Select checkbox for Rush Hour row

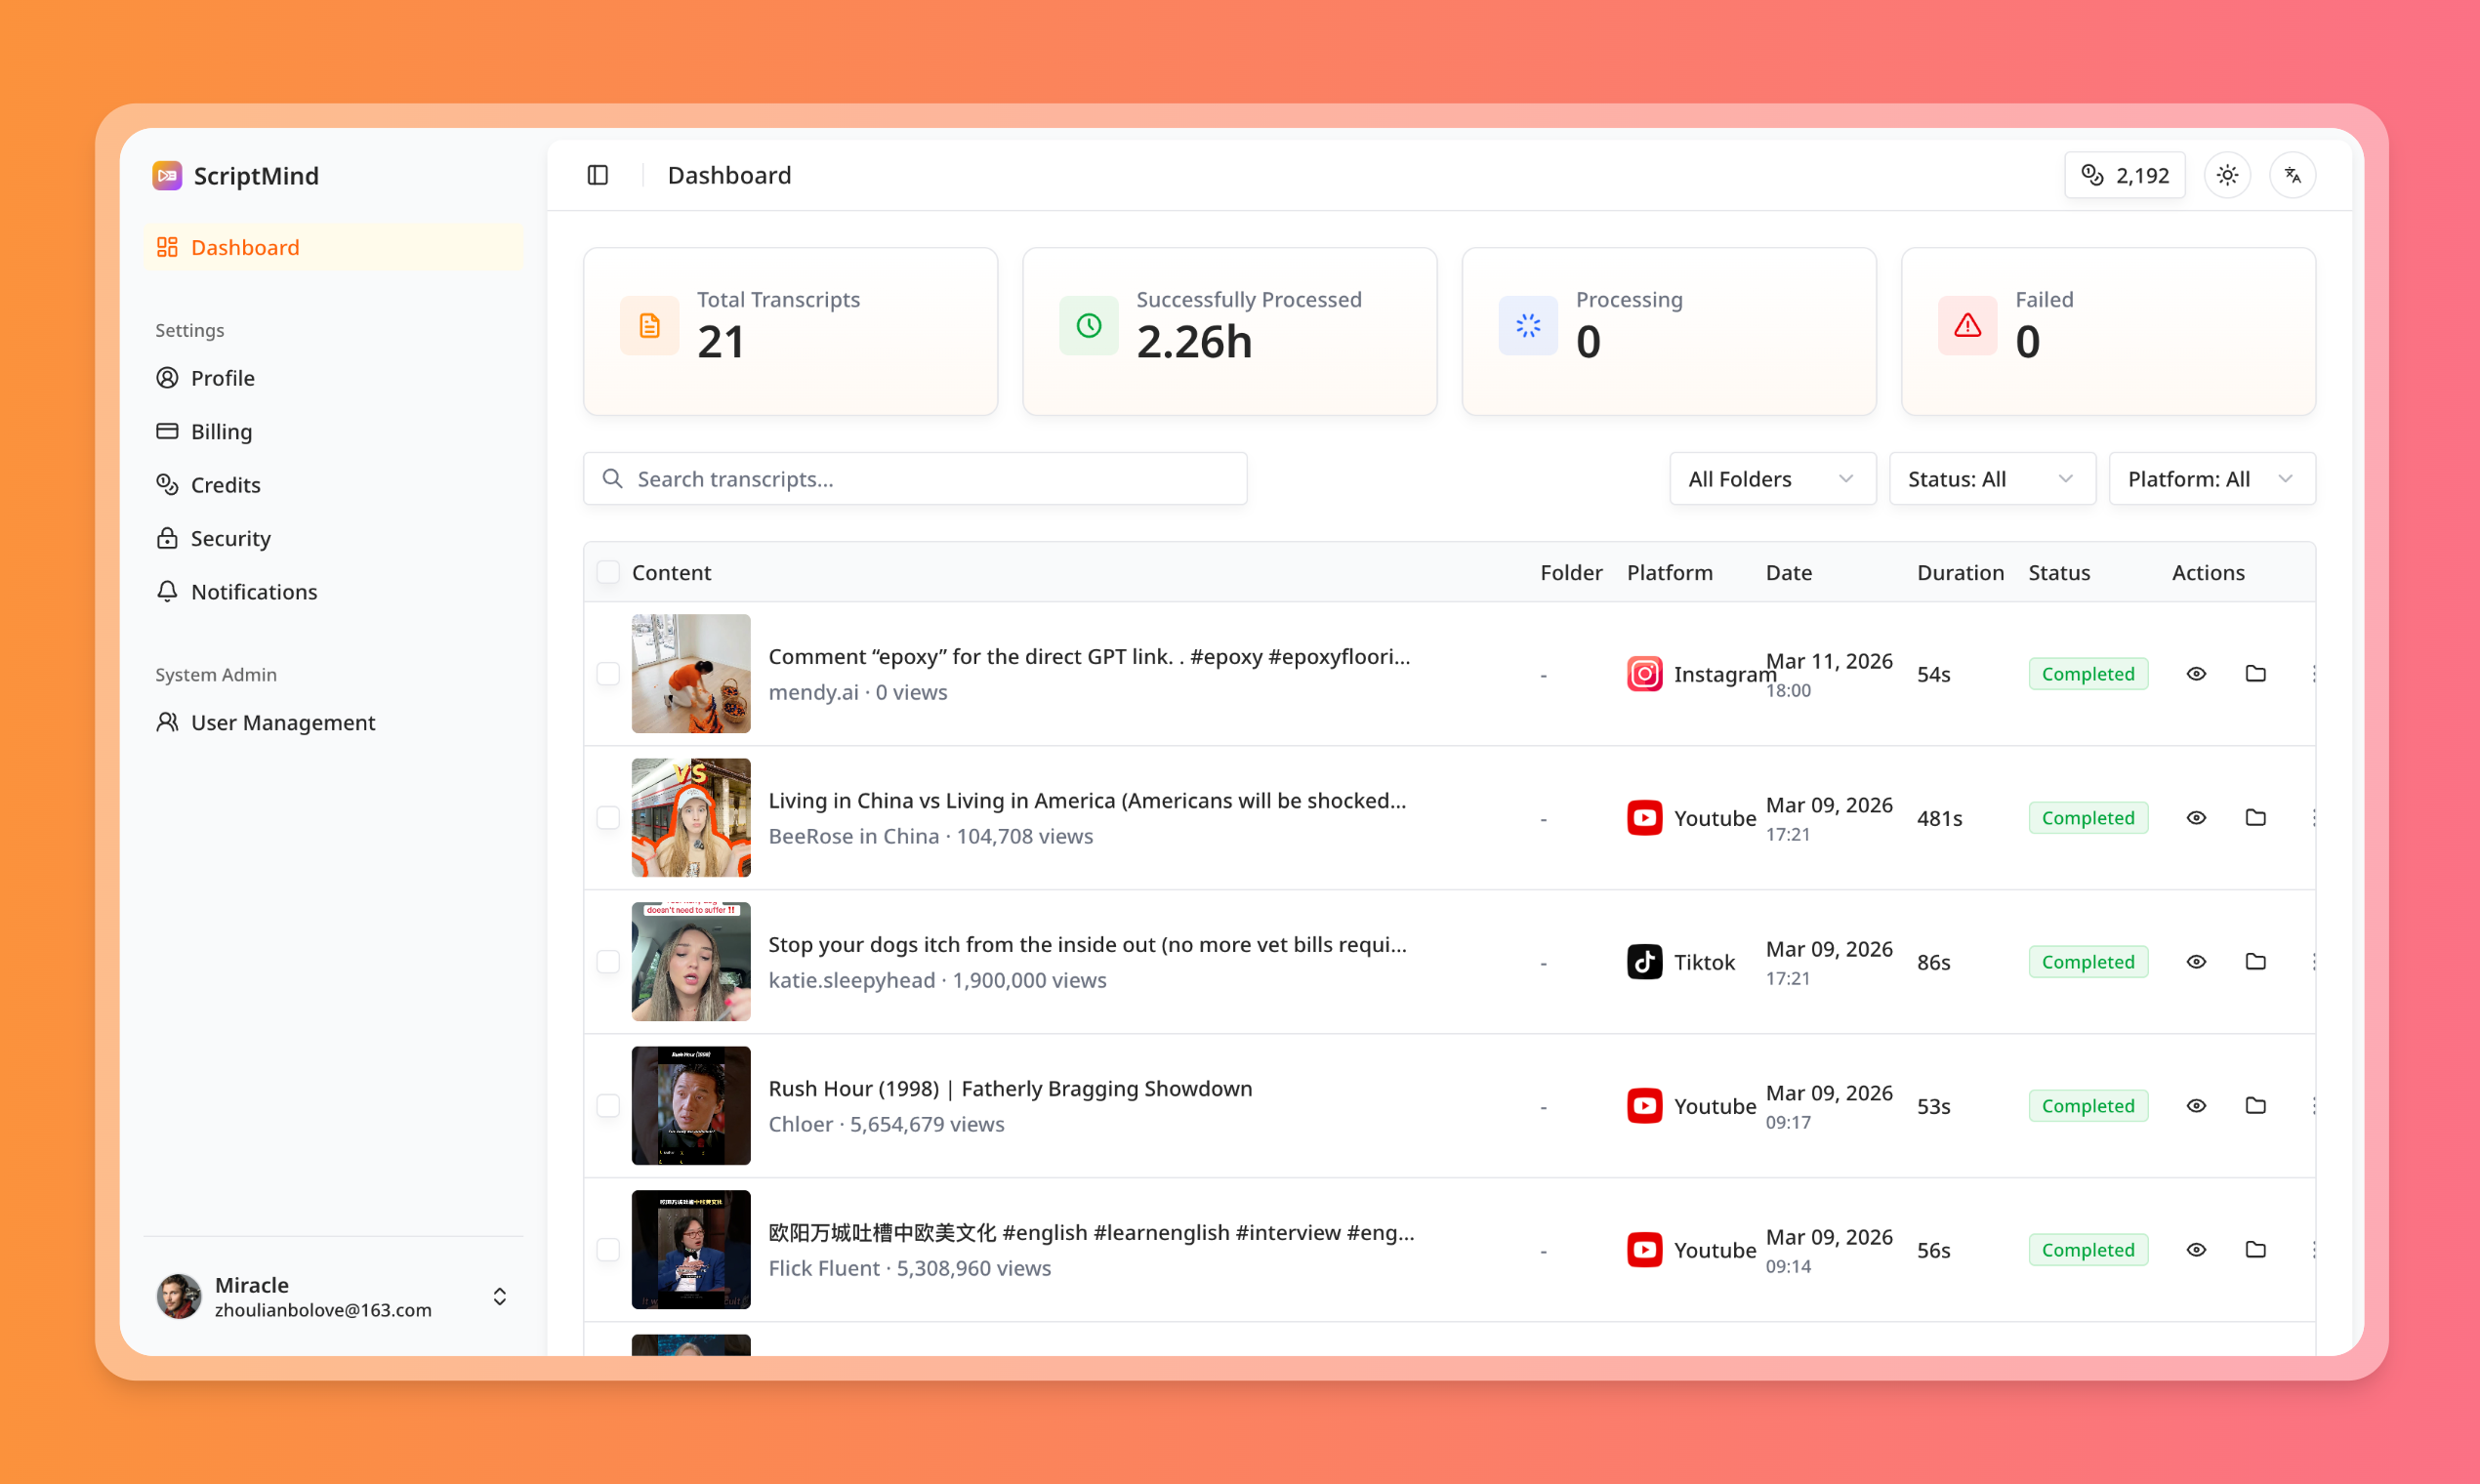coord(607,1105)
